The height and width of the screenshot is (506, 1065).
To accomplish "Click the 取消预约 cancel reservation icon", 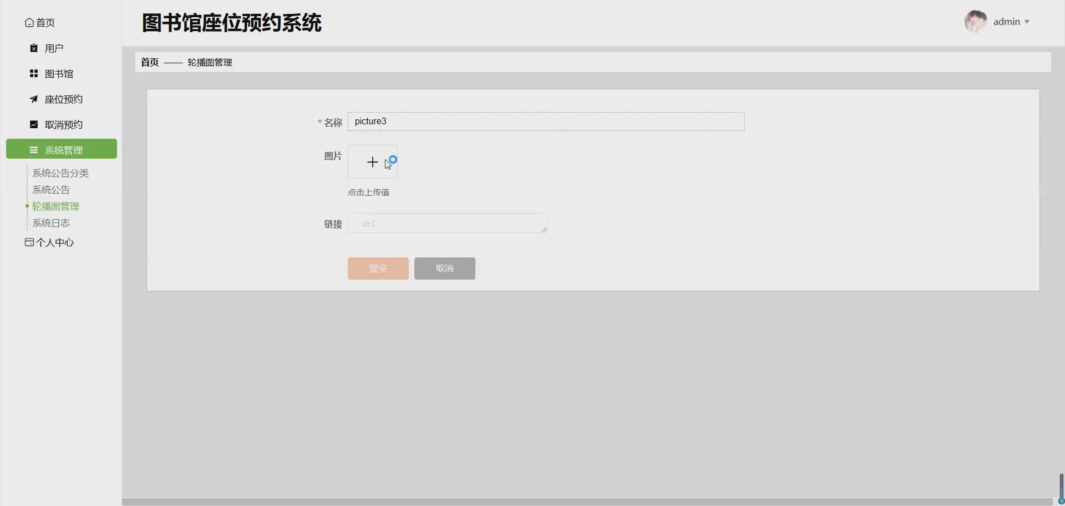I will 33,124.
